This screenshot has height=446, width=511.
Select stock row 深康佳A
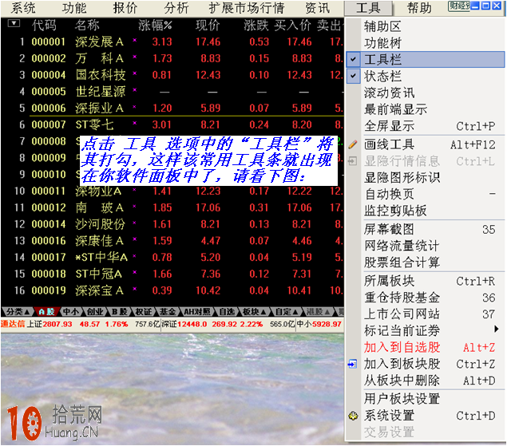tap(172, 241)
